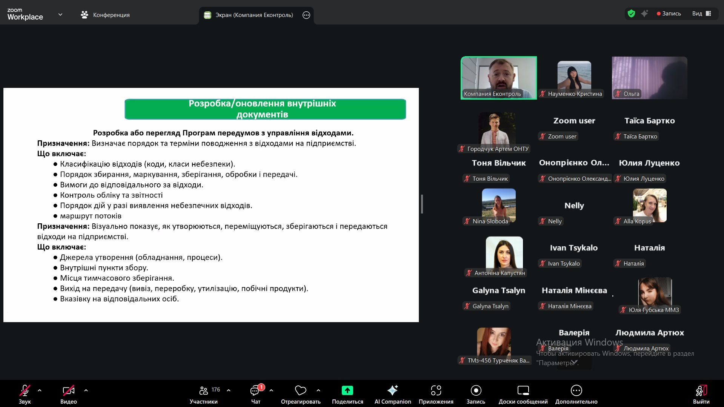Open the AI Companion panel

click(x=392, y=394)
